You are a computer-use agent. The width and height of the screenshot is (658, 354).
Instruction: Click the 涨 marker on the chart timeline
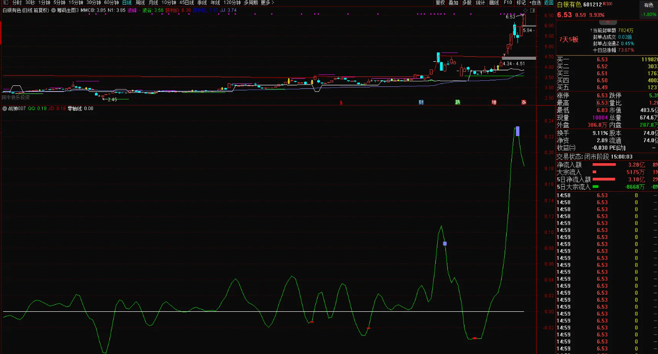(x=524, y=102)
